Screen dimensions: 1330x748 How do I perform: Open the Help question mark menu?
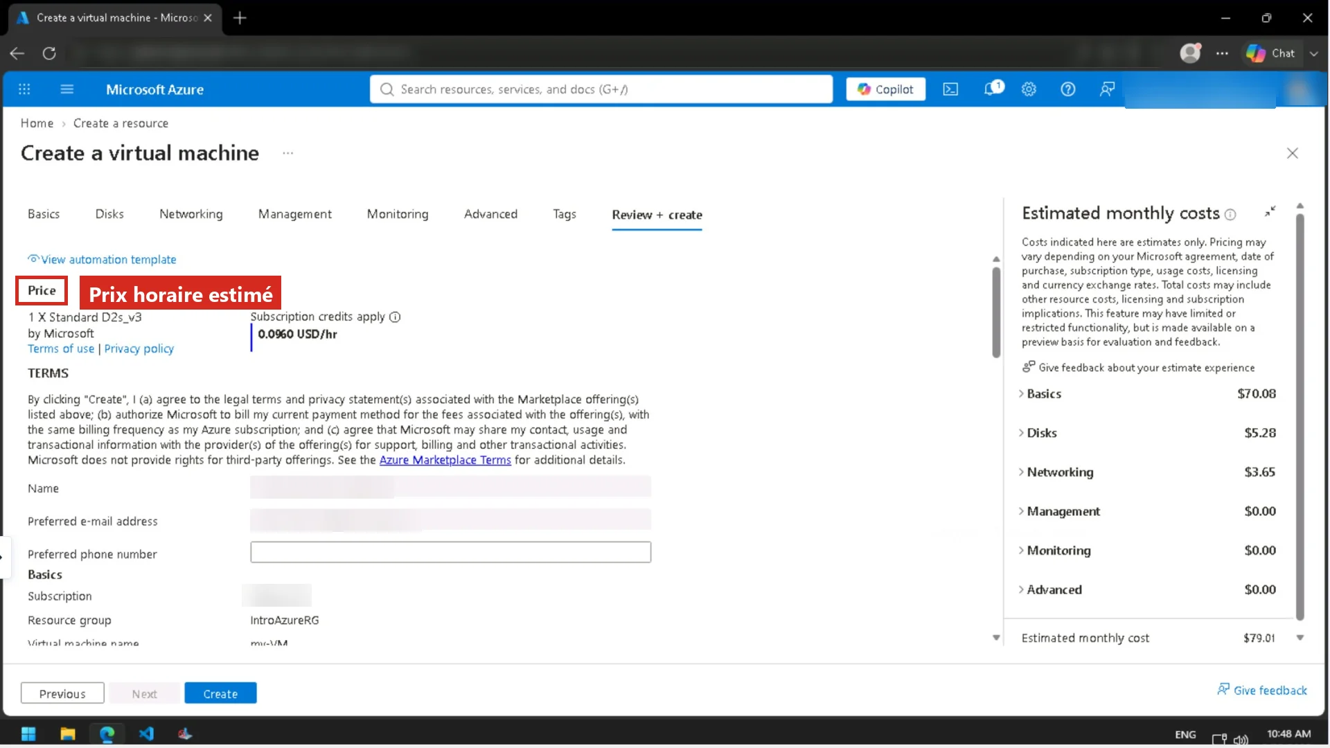pyautogui.click(x=1068, y=89)
